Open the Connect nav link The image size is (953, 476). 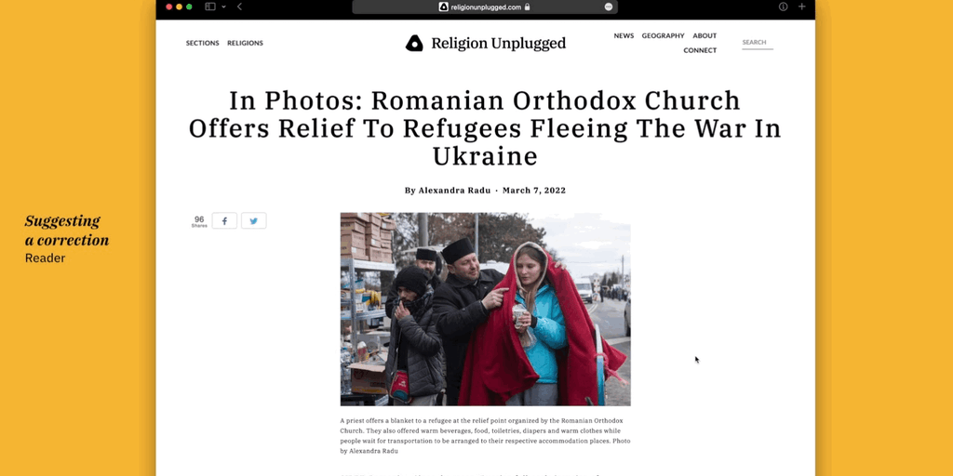[x=700, y=50]
